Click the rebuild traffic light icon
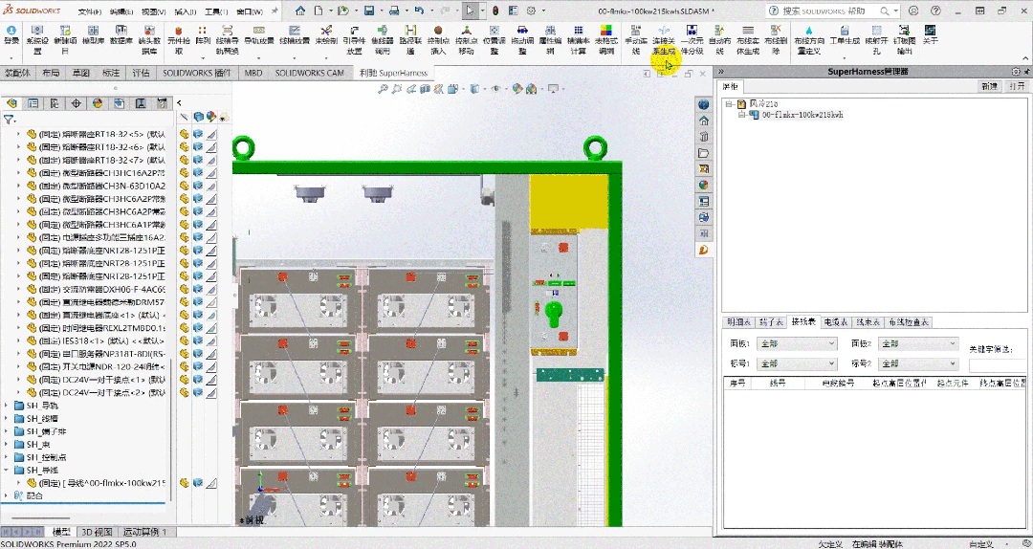The height and width of the screenshot is (549, 1033). point(495,11)
